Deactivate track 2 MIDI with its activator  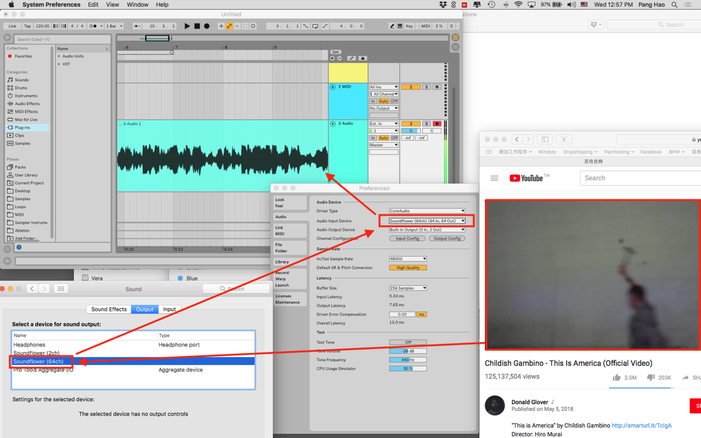[411, 87]
